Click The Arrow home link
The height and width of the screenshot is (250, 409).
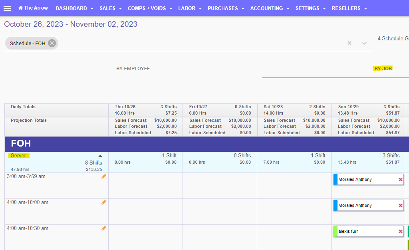(x=33, y=8)
